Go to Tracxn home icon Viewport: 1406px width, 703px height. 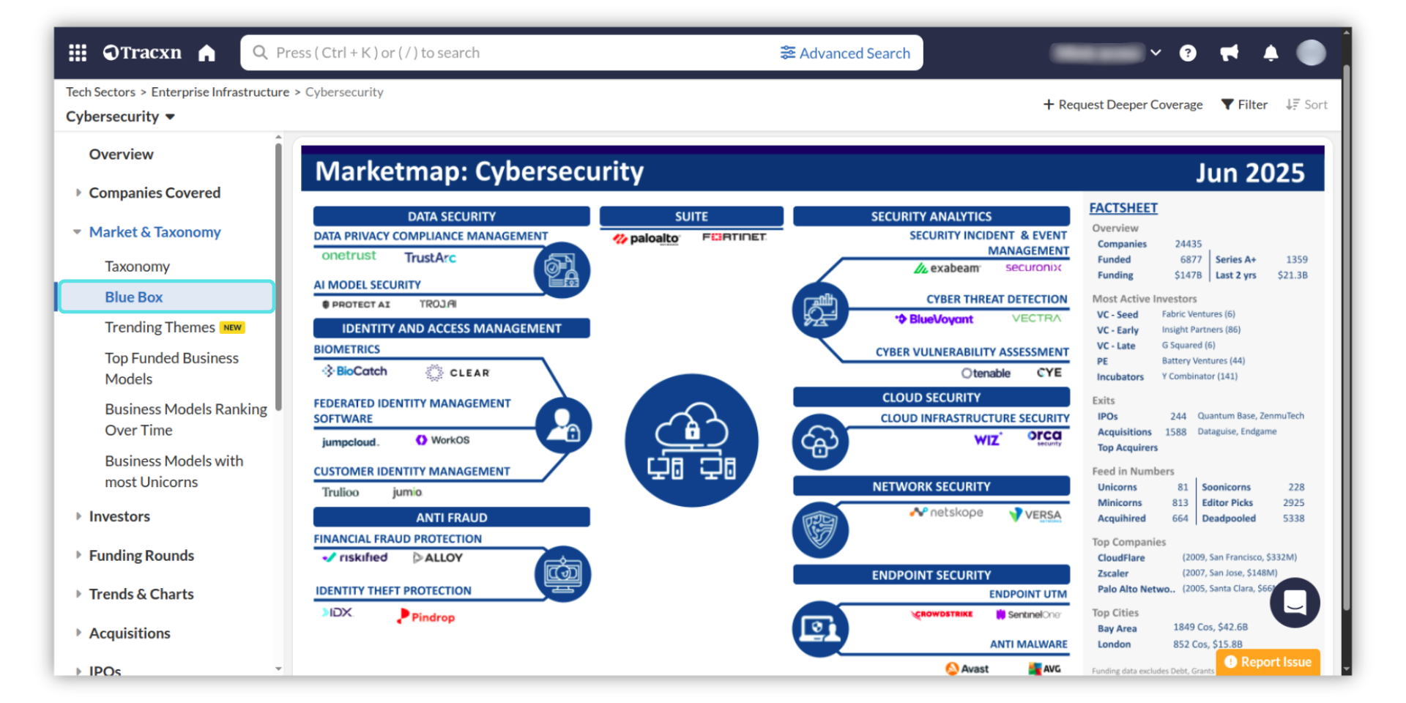pyautogui.click(x=207, y=53)
